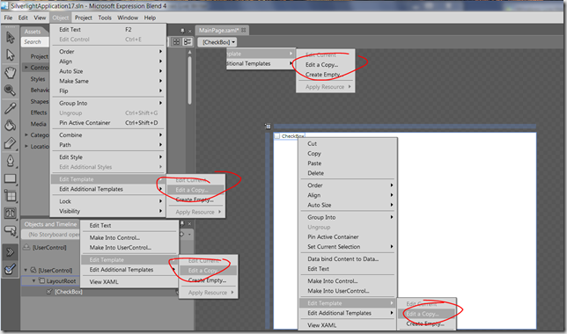Viewport: 567px width, 334px height.
Task: Tick the CheckBox control on artboard
Action: click(x=277, y=135)
